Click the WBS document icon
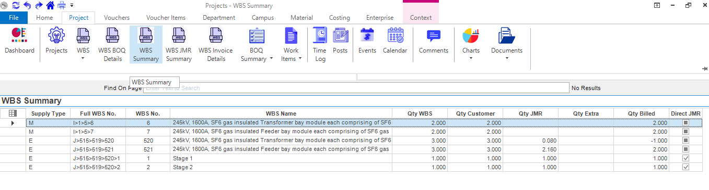Image resolution: width=709 pixels, height=190 pixels. click(x=83, y=36)
